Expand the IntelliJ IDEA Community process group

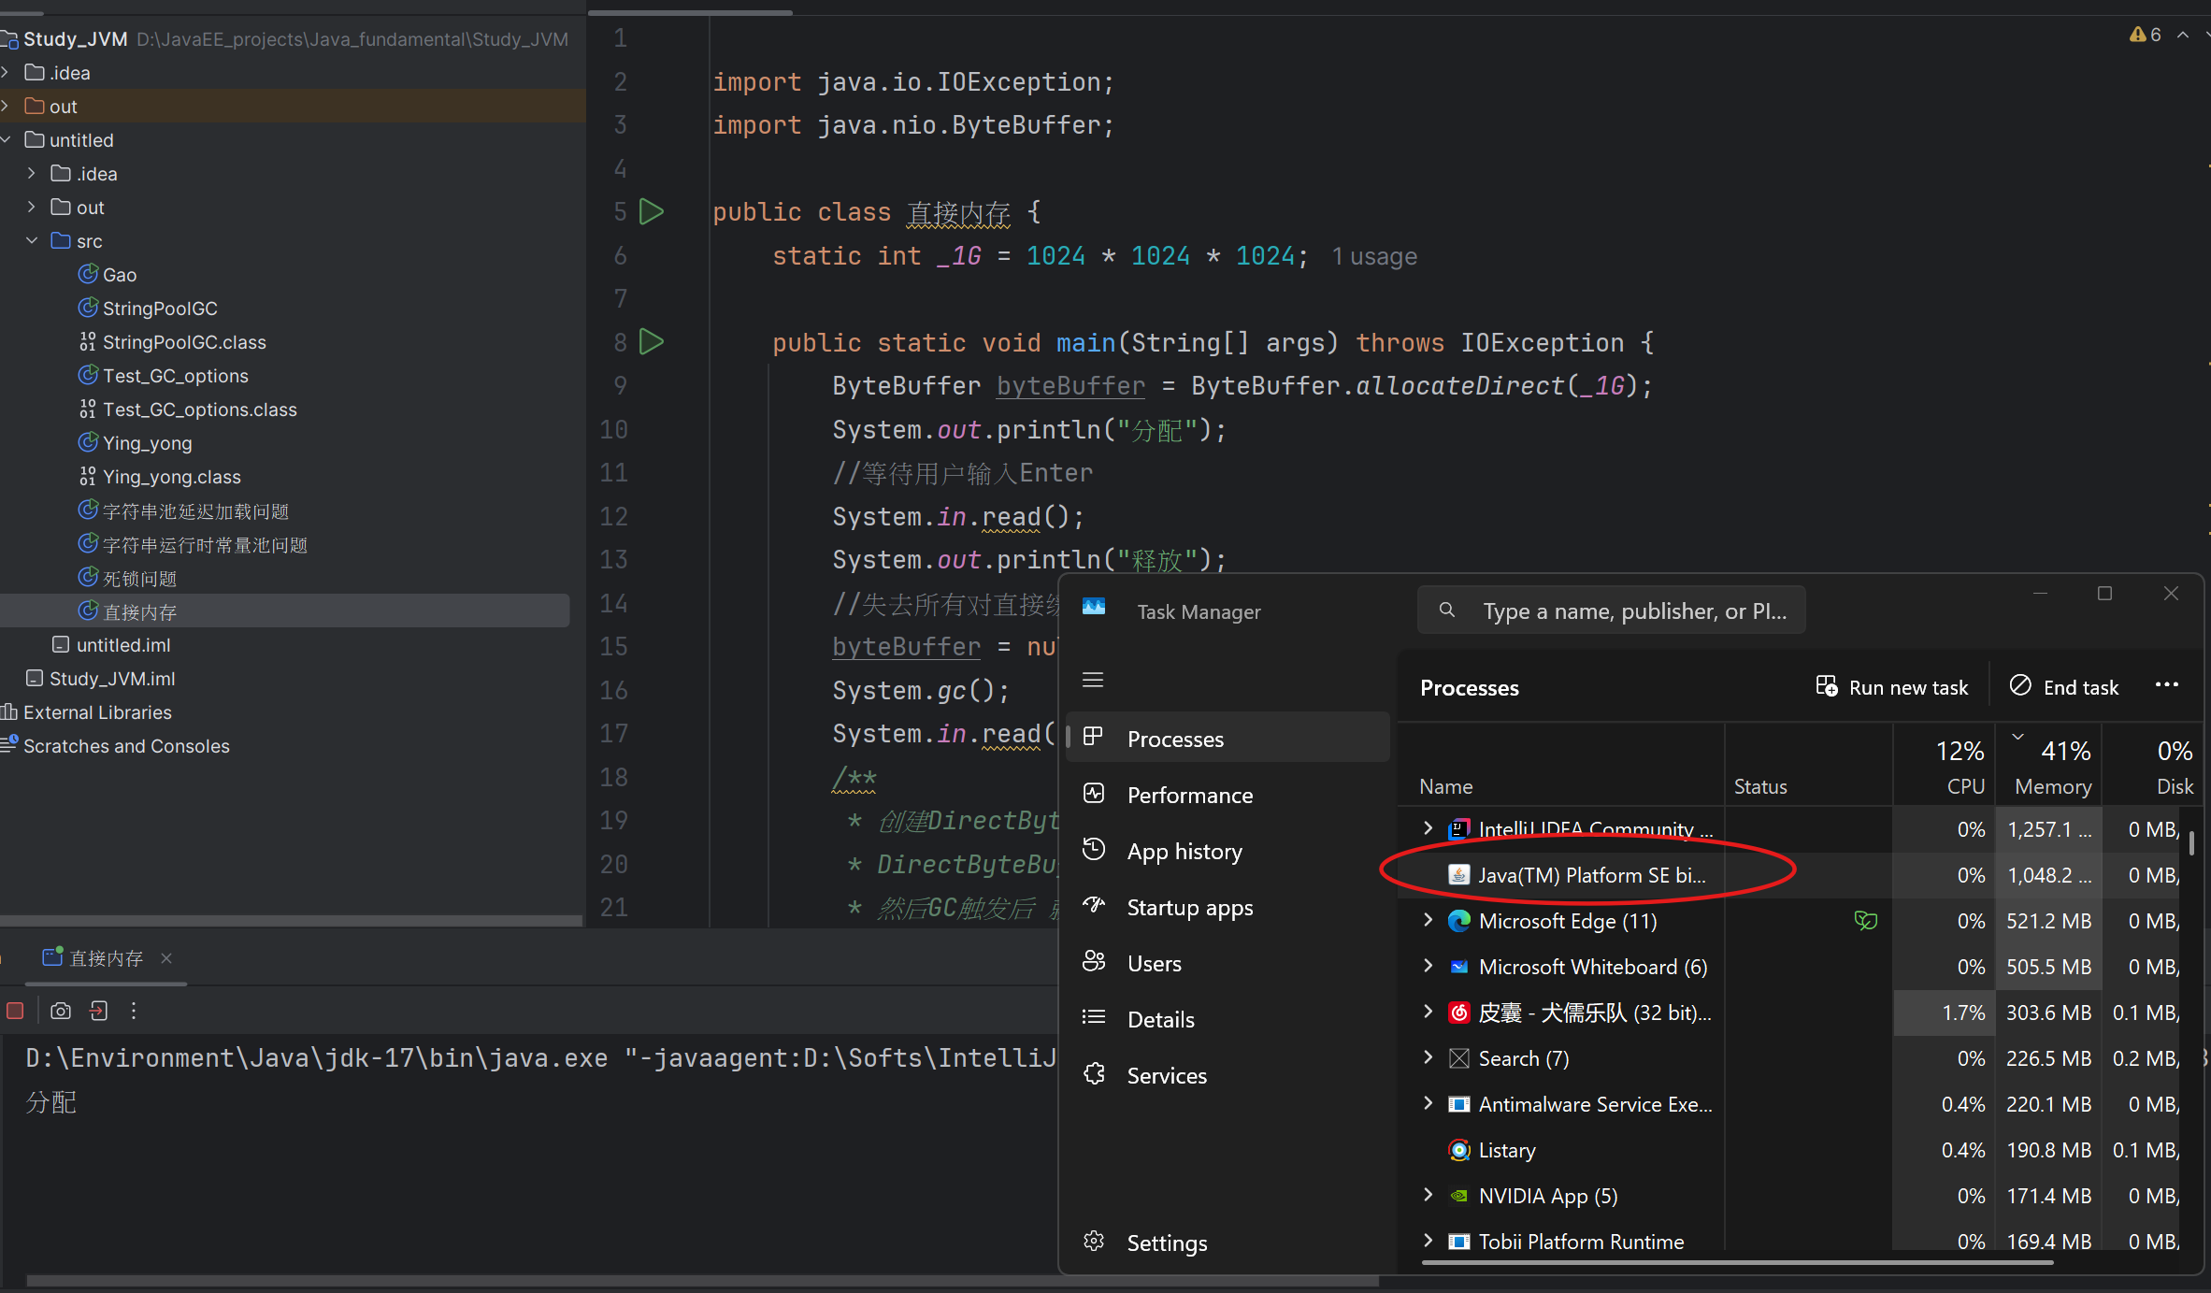(x=1428, y=828)
